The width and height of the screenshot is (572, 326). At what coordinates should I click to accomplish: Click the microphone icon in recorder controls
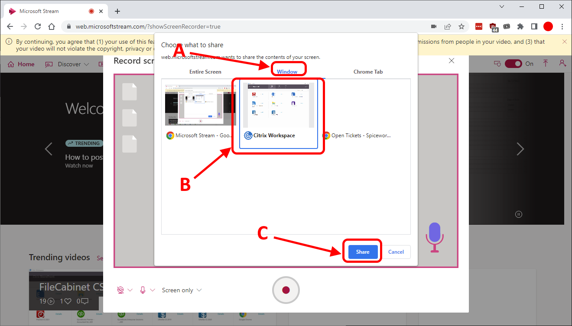(x=143, y=290)
